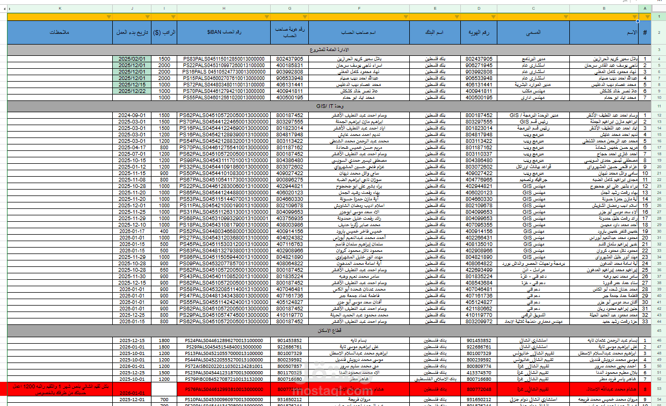Click the الاسم header cell
The height and width of the screenshot is (406, 666).
[604, 32]
